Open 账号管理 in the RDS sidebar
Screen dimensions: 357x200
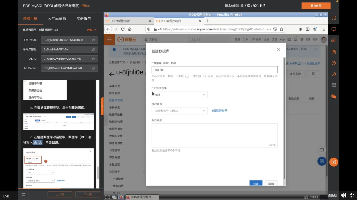(114, 93)
